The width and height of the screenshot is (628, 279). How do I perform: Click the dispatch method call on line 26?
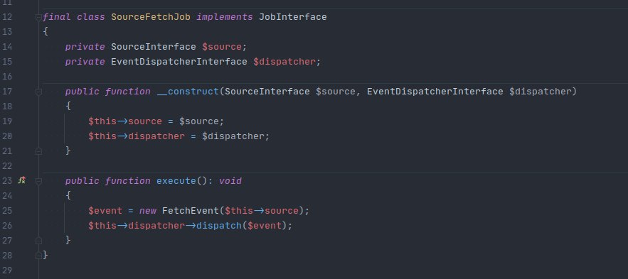tap(219, 226)
